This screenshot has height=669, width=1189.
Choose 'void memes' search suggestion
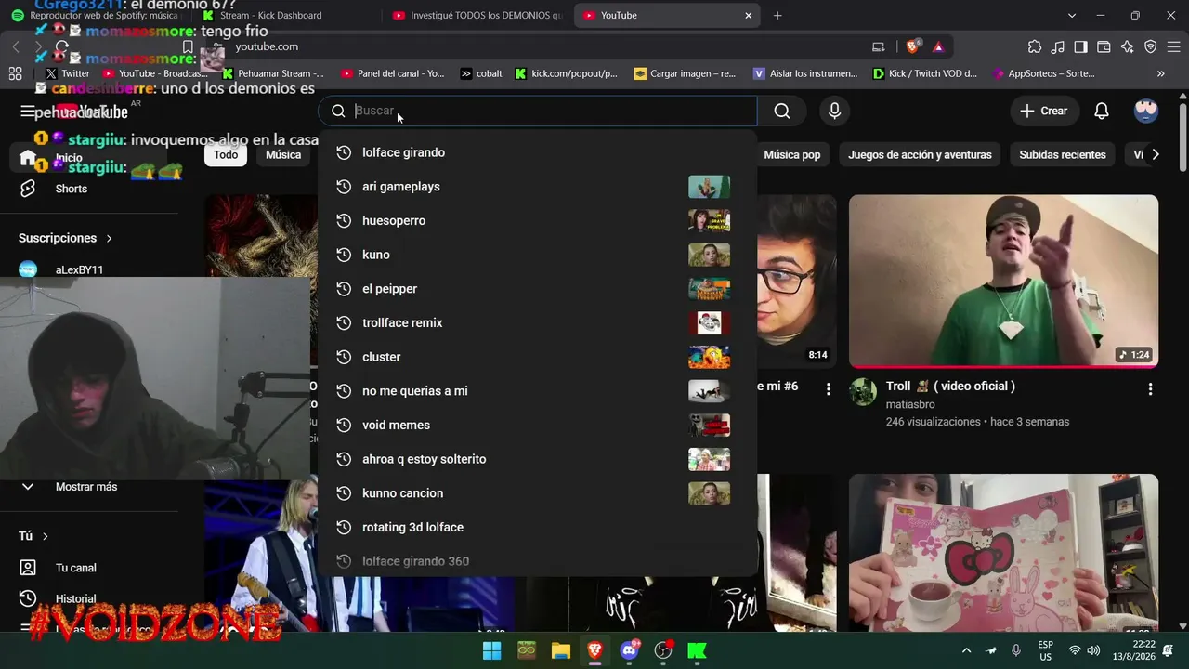(537, 426)
